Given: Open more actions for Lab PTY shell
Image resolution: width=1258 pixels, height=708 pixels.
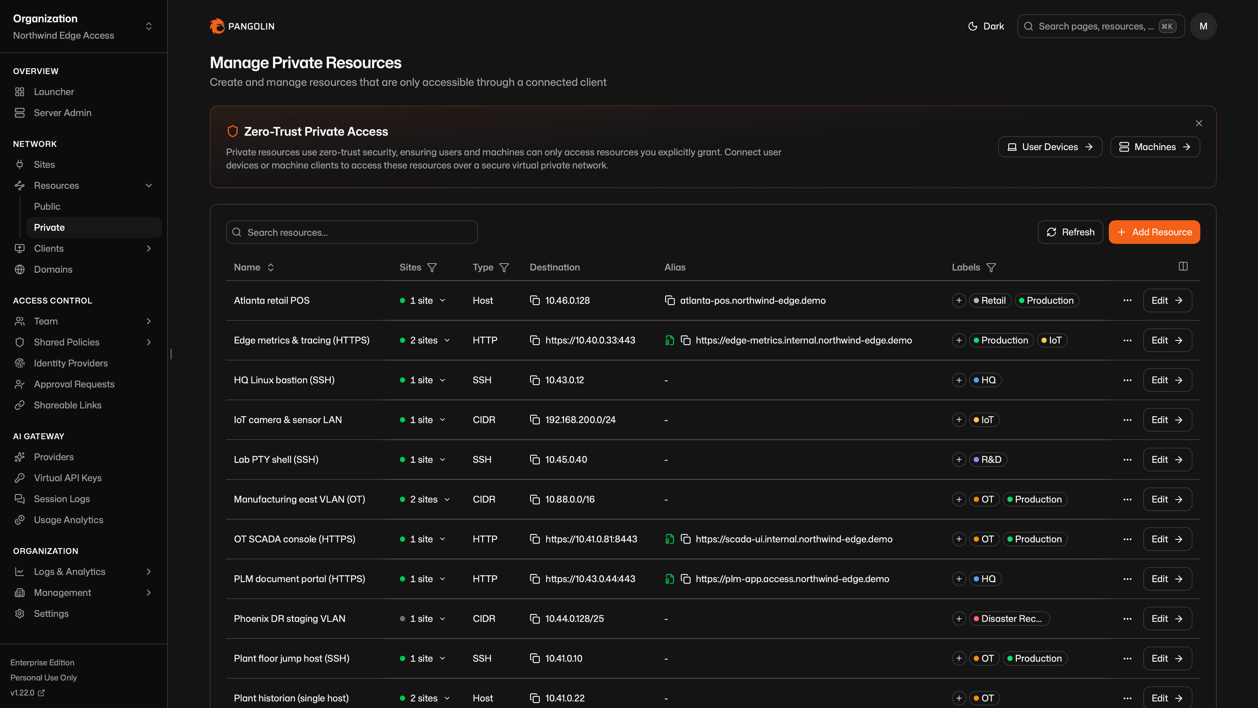Looking at the screenshot, I should (1127, 460).
